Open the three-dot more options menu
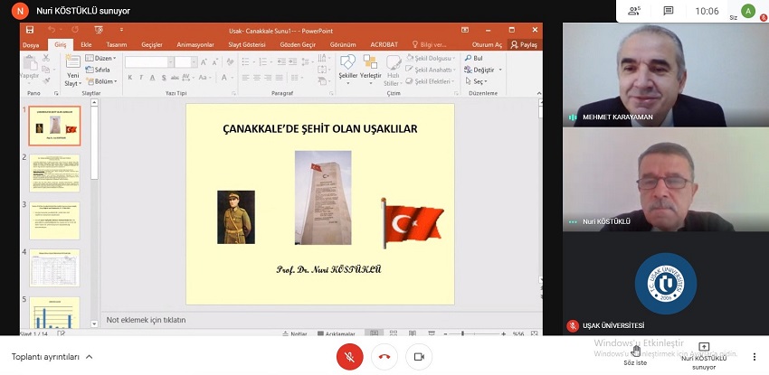Image resolution: width=769 pixels, height=375 pixels. (x=754, y=356)
